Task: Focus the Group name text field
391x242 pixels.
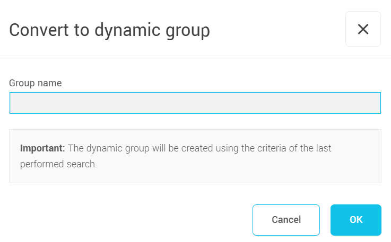Action: pos(195,103)
